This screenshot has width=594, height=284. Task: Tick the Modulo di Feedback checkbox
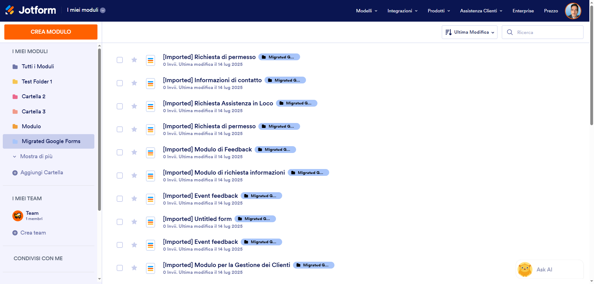coord(120,152)
